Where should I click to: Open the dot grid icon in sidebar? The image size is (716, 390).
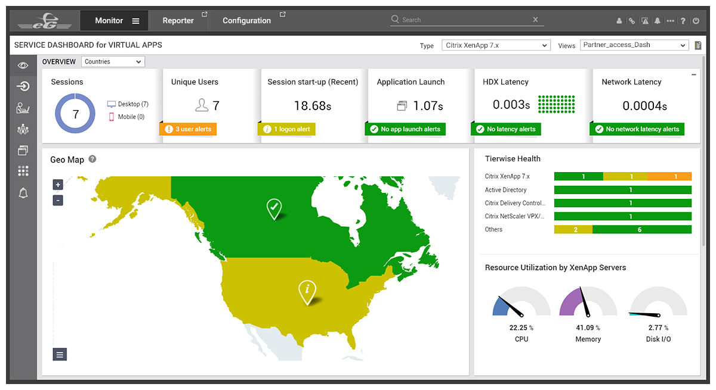click(x=23, y=171)
